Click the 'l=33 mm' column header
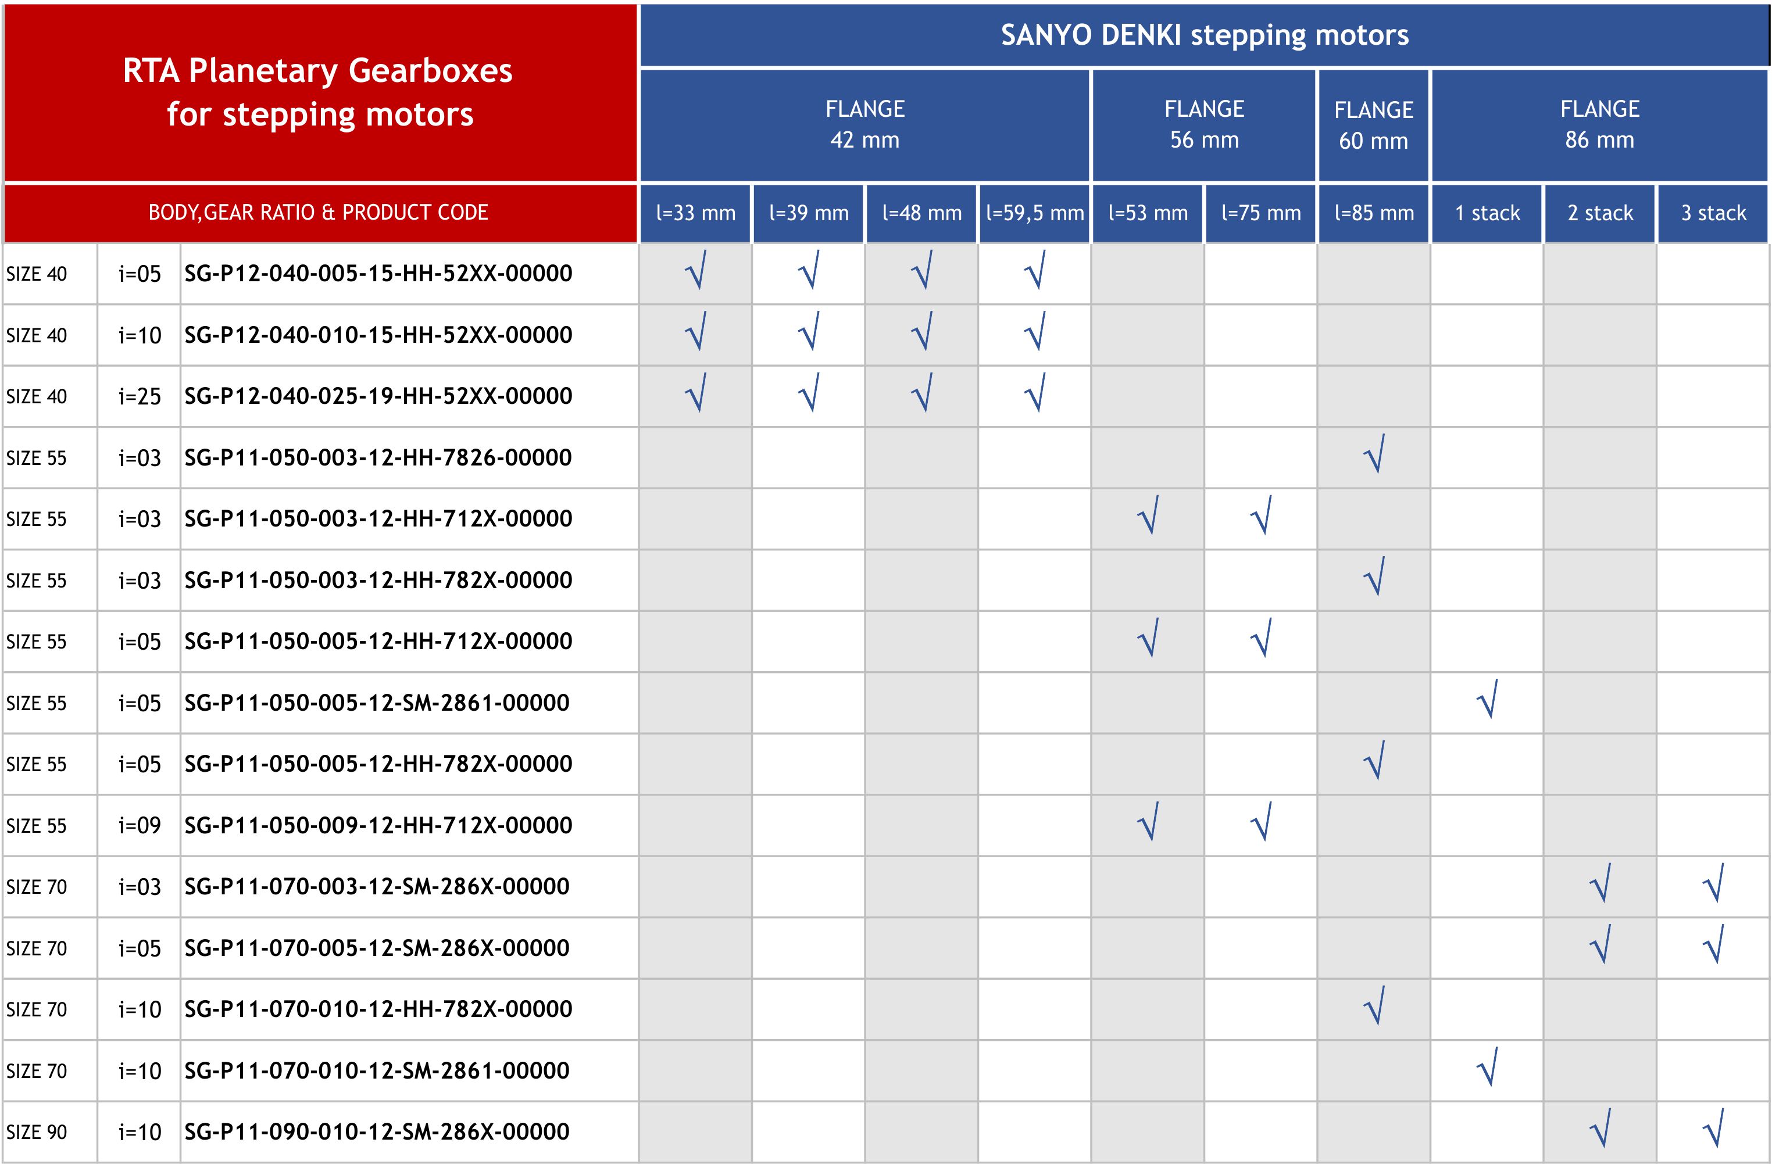 (x=695, y=213)
